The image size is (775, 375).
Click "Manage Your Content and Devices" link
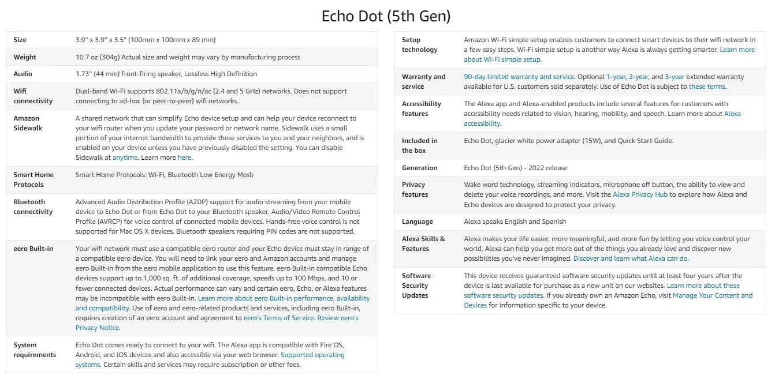pyautogui.click(x=712, y=295)
